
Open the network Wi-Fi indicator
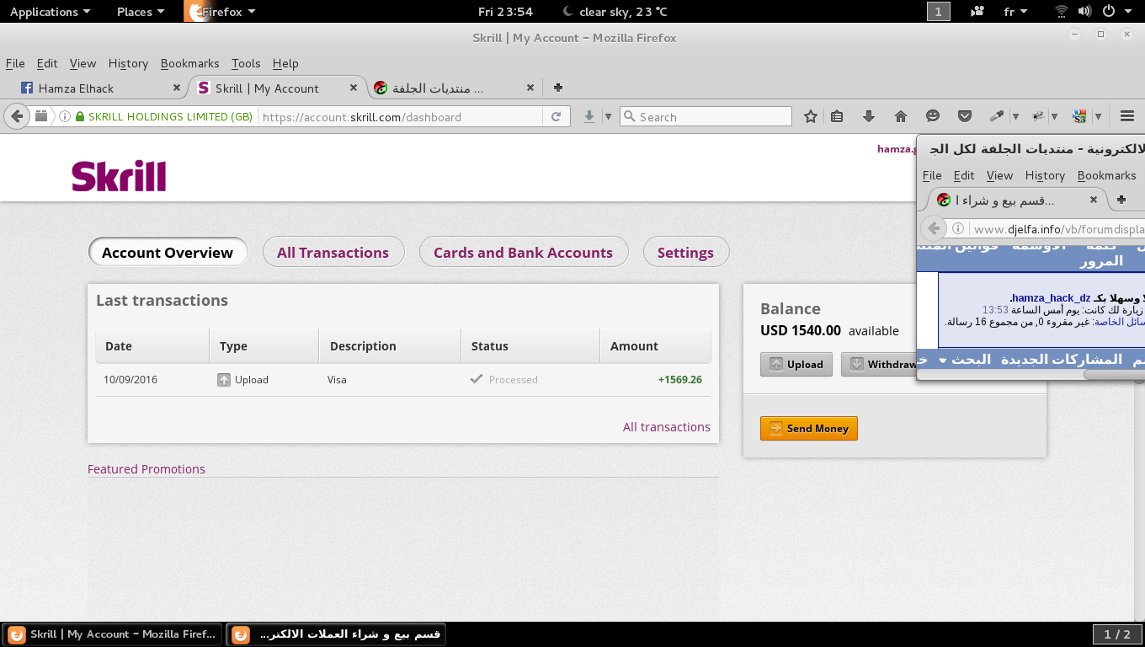tap(1061, 12)
